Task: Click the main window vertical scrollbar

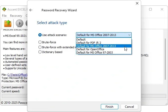Action: pyautogui.click(x=165, y=59)
